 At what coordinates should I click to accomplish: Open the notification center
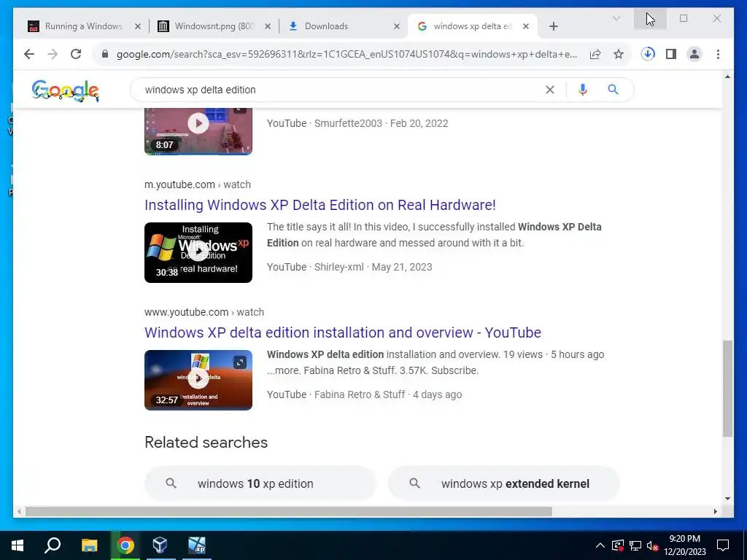coord(723,545)
